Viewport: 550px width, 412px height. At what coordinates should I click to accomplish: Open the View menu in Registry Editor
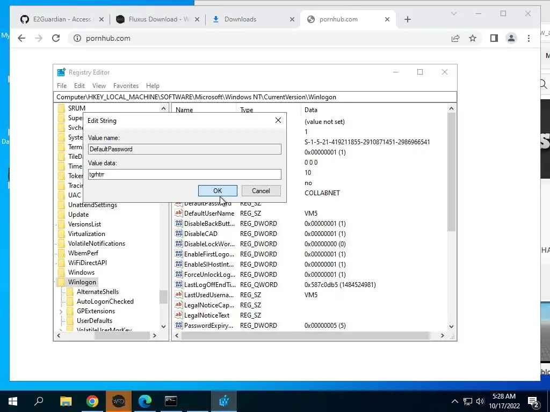(99, 85)
